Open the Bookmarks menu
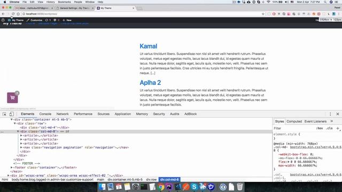 (64, 2)
